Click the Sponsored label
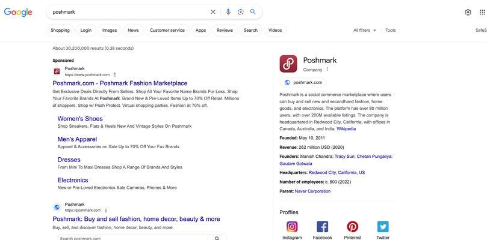Image resolution: width=487 pixels, height=240 pixels. (x=63, y=61)
